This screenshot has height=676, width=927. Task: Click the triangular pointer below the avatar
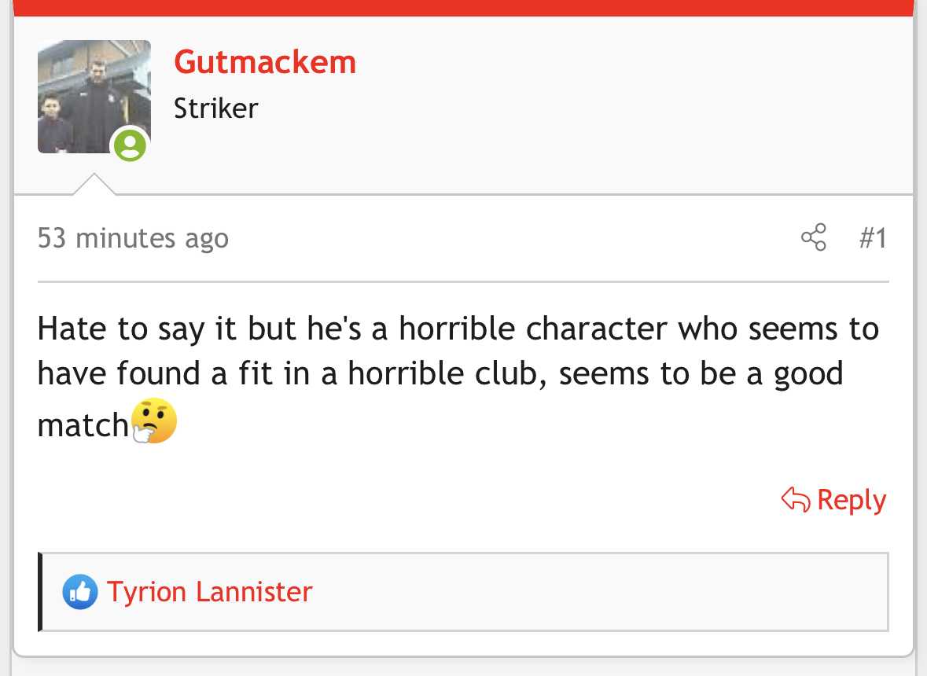(x=94, y=185)
